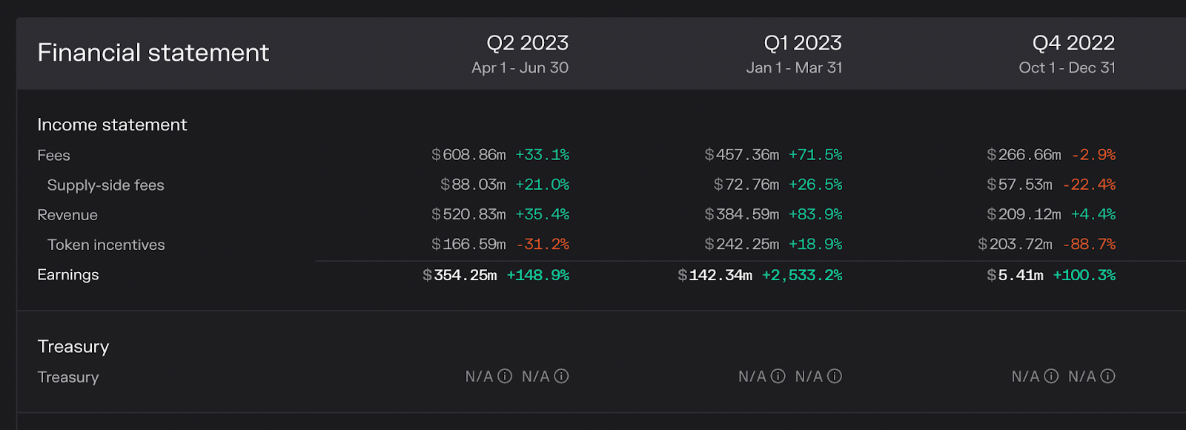Click the first info icon in Q4 2022 Treasury

pyautogui.click(x=1051, y=377)
